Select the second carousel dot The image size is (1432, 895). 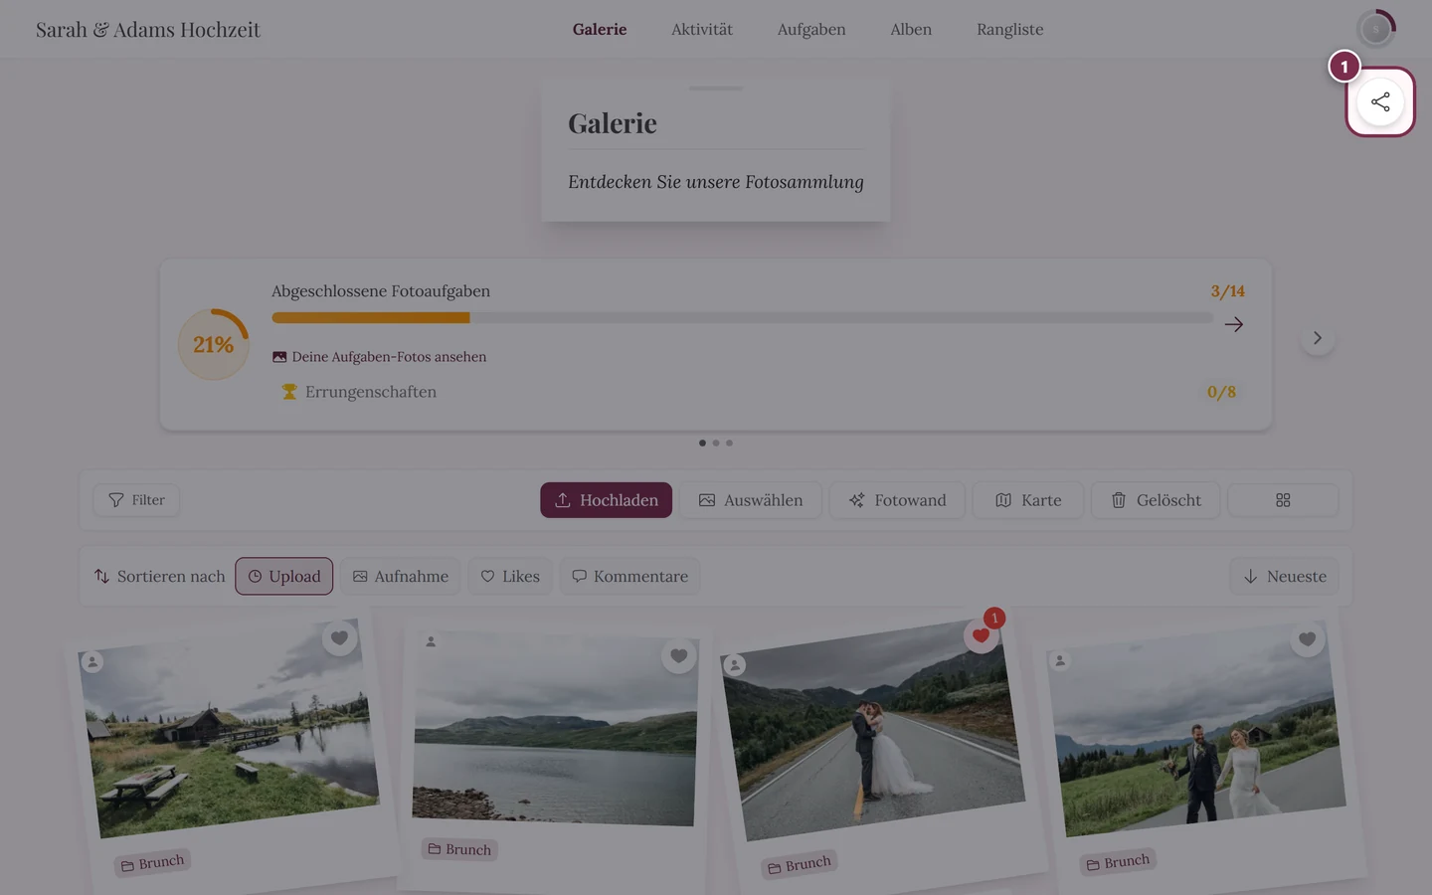click(716, 444)
